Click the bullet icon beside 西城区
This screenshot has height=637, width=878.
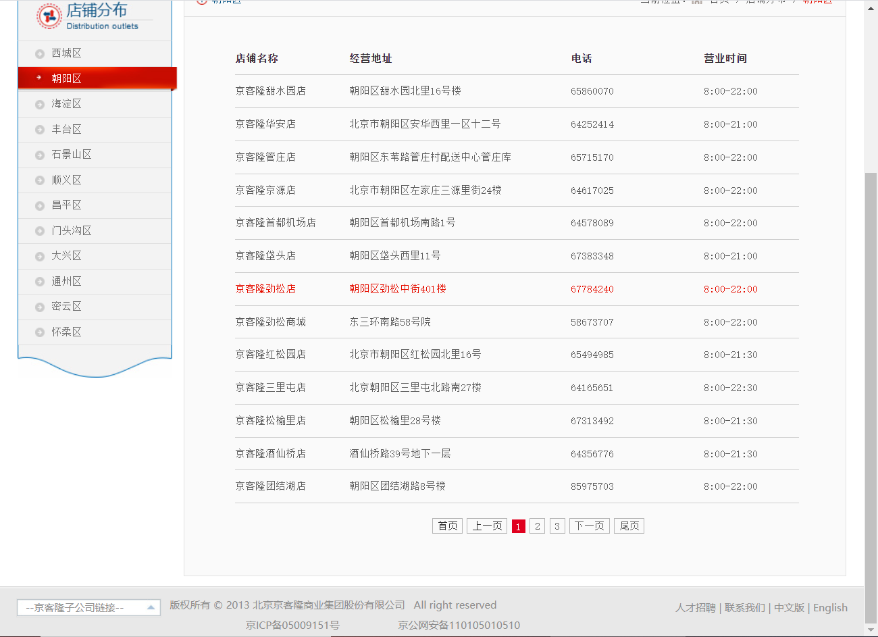tap(40, 53)
